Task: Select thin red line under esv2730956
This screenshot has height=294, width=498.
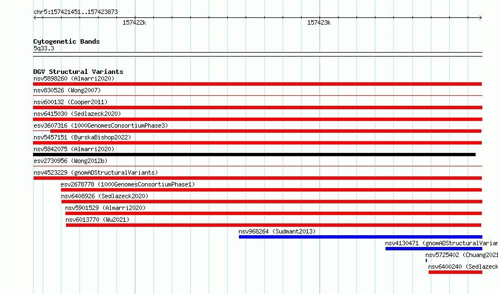Action: coord(257,166)
